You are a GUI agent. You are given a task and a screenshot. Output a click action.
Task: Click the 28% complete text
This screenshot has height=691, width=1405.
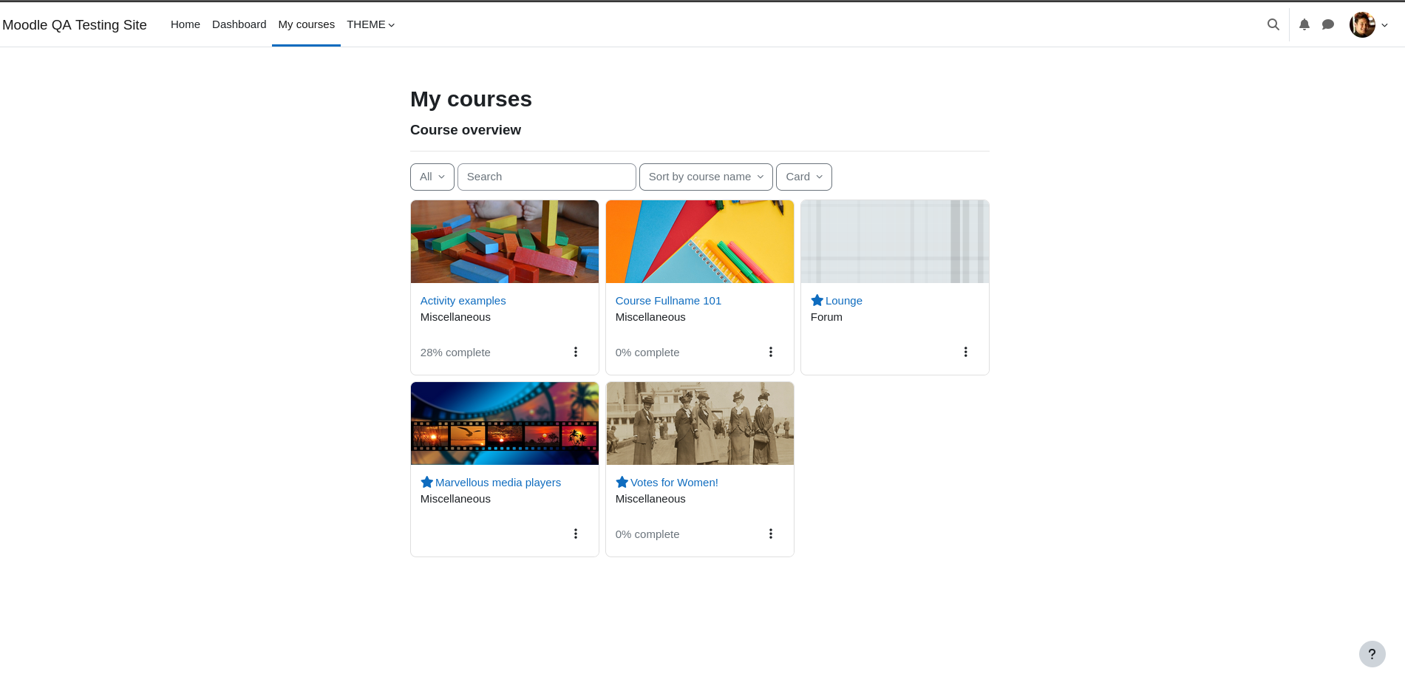pyautogui.click(x=455, y=353)
